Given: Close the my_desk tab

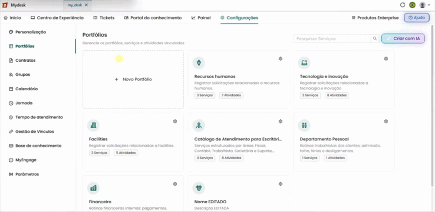Looking at the screenshot, I should coord(86,5).
